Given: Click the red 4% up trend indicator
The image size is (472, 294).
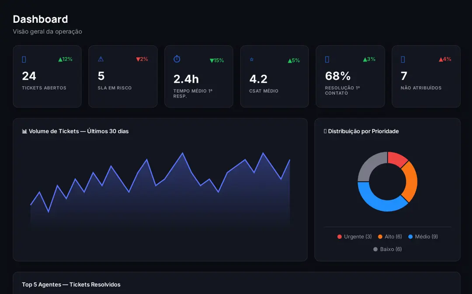Looking at the screenshot, I should 445,59.
